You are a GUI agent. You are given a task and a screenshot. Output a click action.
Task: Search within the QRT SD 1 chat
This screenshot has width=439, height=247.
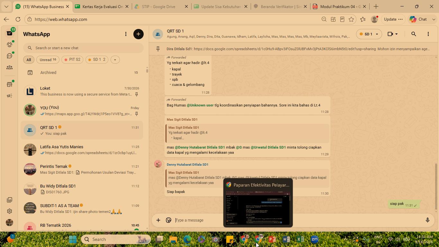coord(414,34)
